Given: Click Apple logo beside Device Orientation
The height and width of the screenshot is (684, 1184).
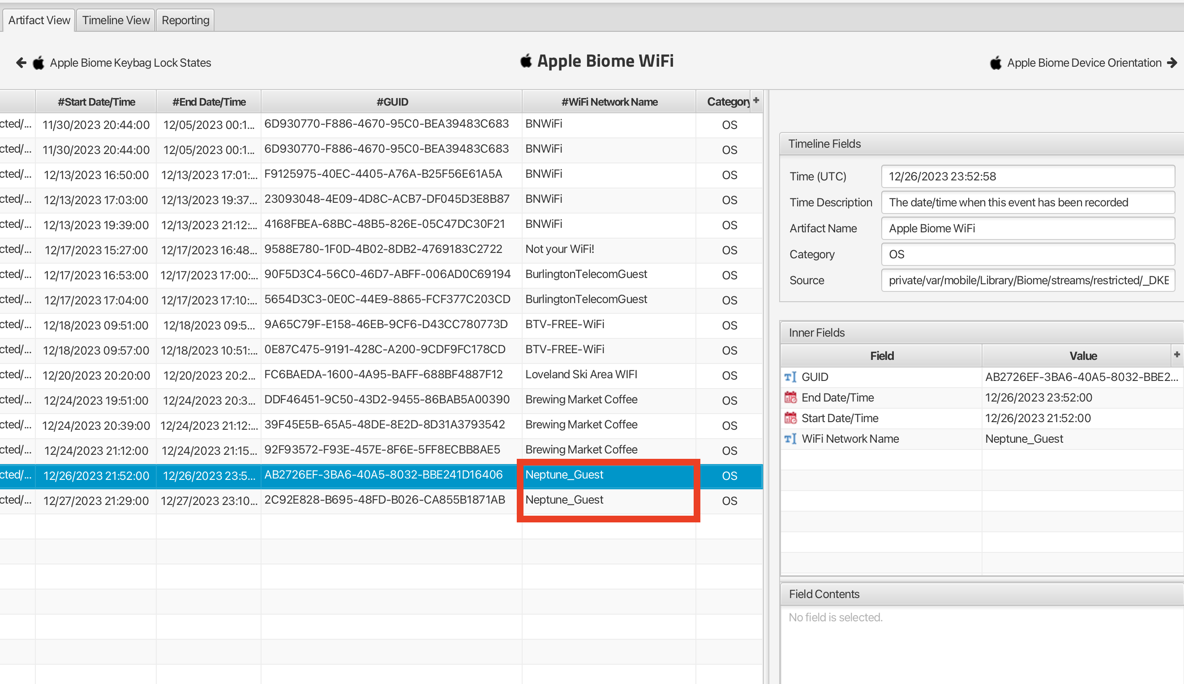Looking at the screenshot, I should [x=995, y=63].
